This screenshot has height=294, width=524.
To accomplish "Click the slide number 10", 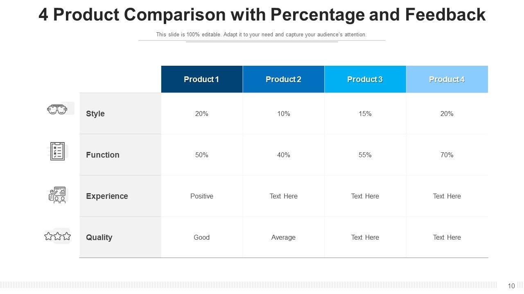I will click(511, 286).
